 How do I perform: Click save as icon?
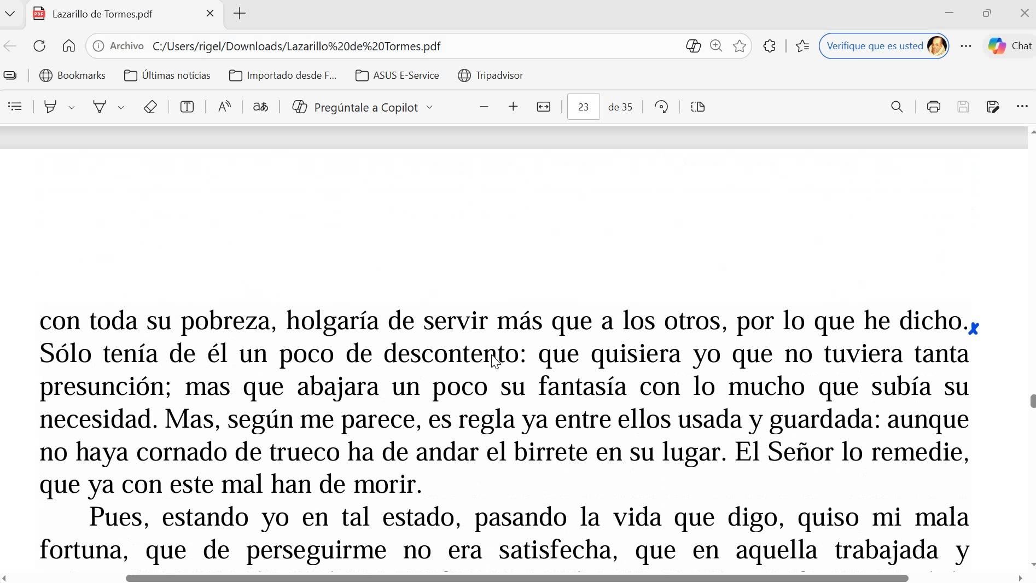[993, 107]
